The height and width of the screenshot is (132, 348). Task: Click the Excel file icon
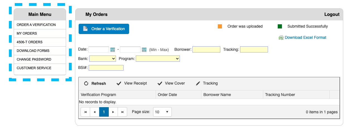(x=281, y=38)
